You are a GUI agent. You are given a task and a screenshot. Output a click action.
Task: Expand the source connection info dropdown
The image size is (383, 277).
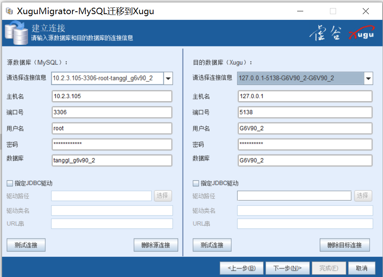[168, 78]
